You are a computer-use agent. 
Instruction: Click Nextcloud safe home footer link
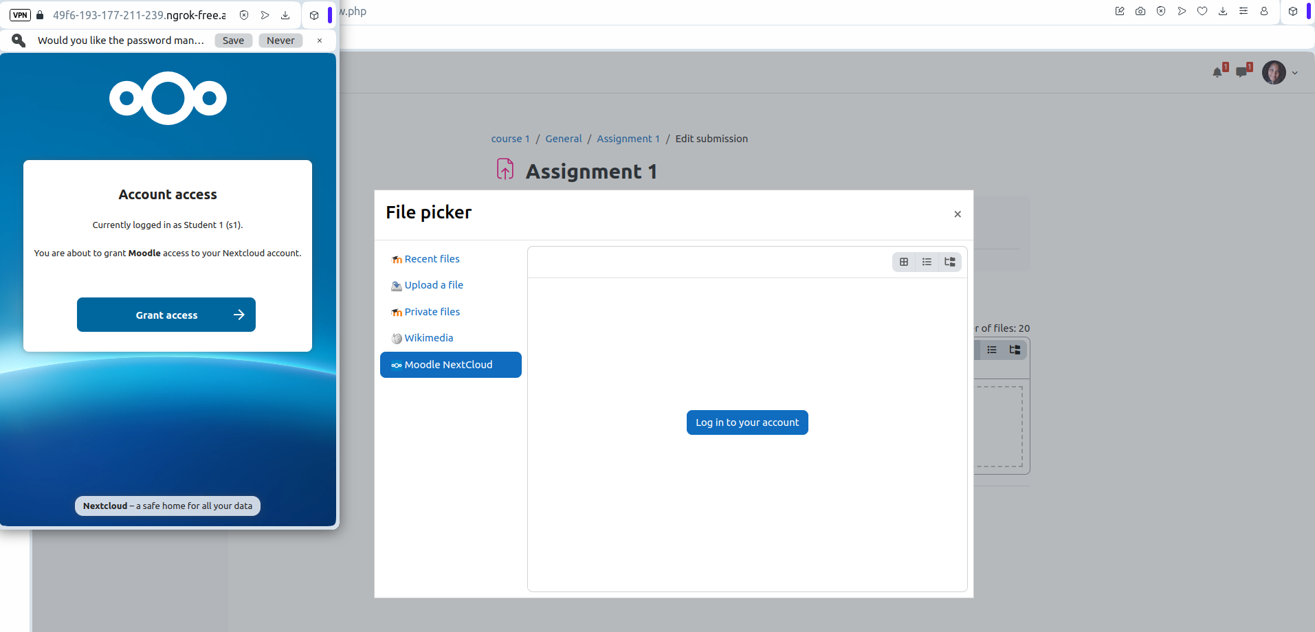[168, 506]
